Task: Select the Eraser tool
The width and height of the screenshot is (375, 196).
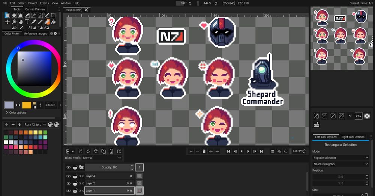Action: [47, 22]
